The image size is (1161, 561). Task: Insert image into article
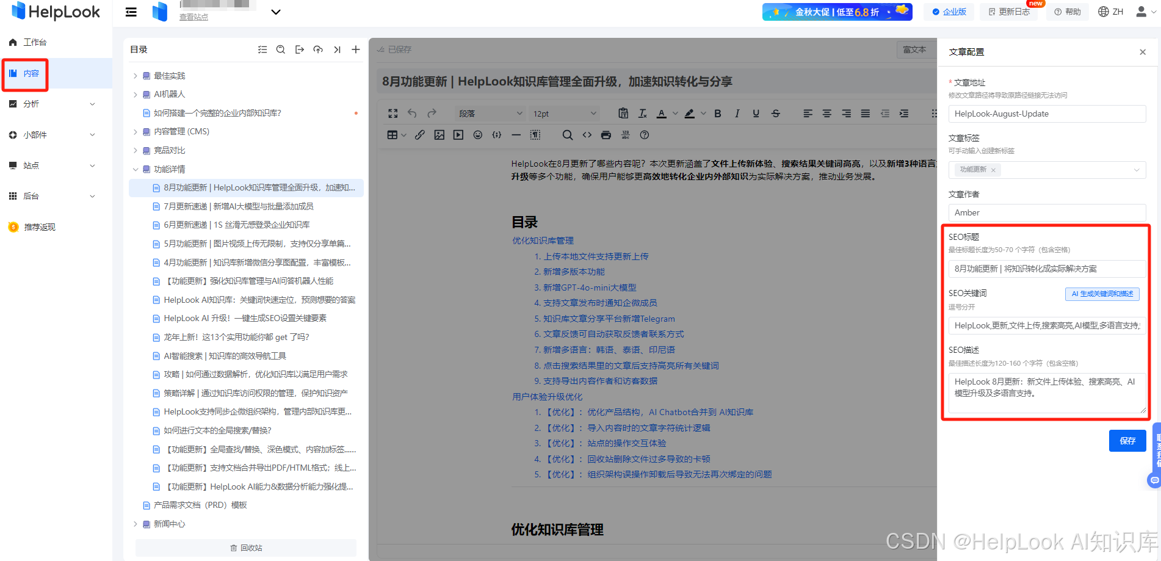coord(439,135)
